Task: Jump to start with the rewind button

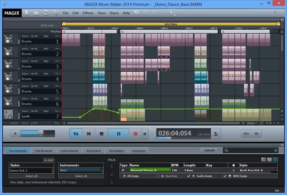Action: tap(89, 134)
